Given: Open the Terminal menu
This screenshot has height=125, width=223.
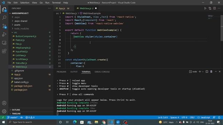Looking at the screenshot, I should click(x=56, y=3).
